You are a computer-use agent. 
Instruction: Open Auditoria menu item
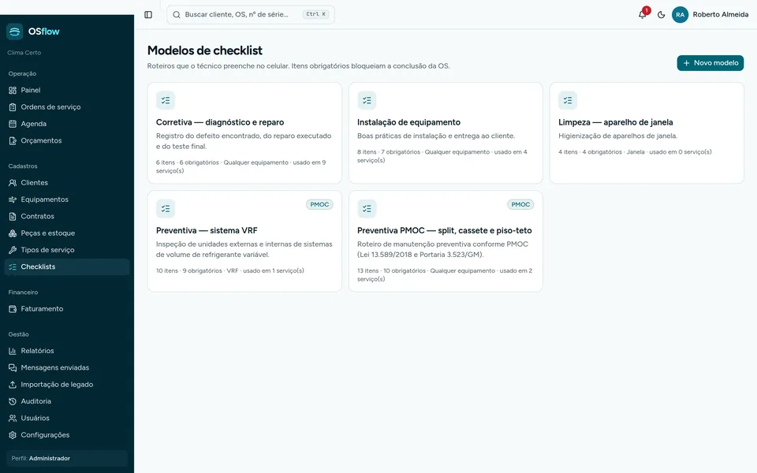[x=67, y=401]
